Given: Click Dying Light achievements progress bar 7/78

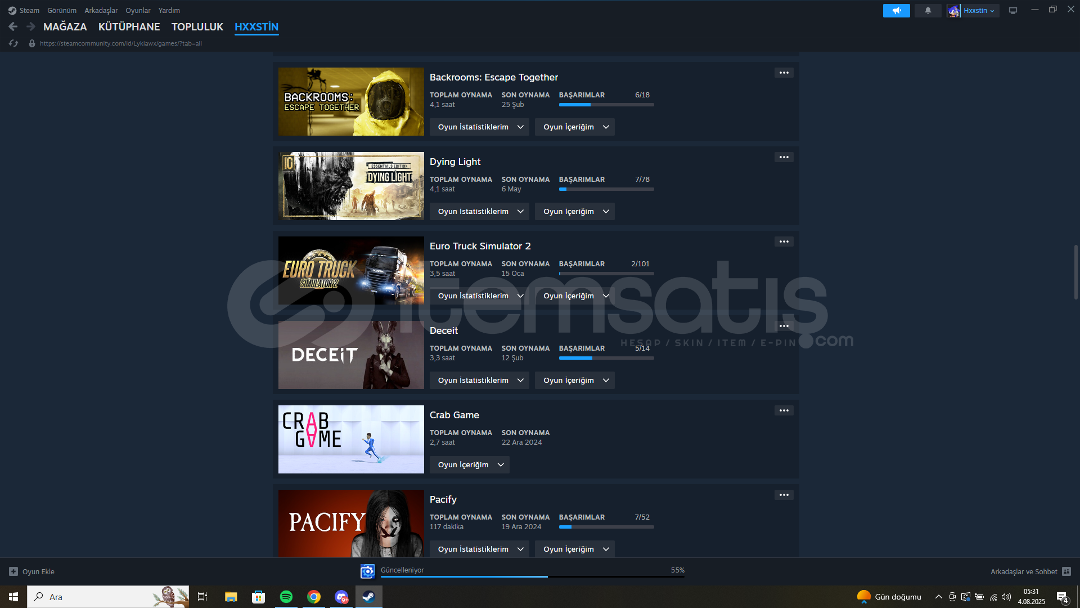Looking at the screenshot, I should coord(606,189).
